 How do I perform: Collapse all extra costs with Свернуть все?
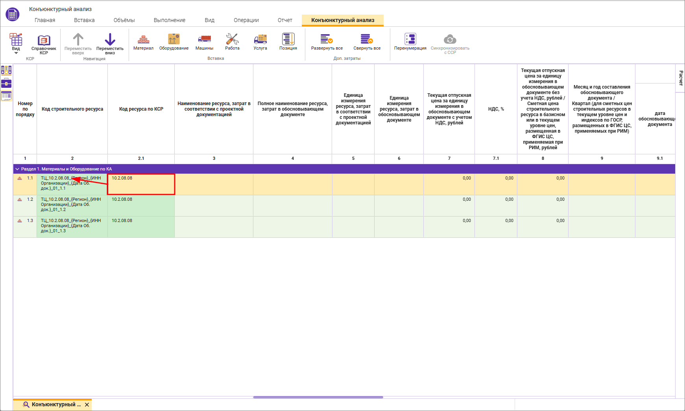(x=367, y=43)
